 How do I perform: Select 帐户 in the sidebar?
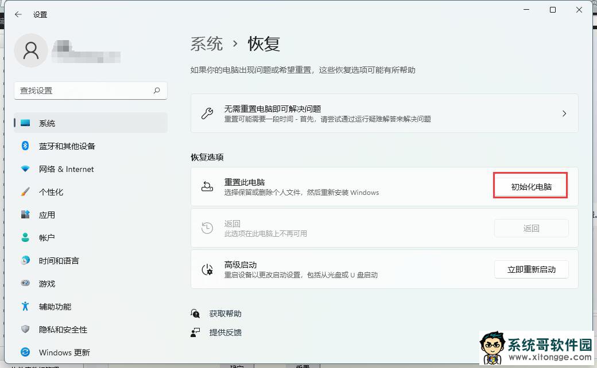click(91, 238)
